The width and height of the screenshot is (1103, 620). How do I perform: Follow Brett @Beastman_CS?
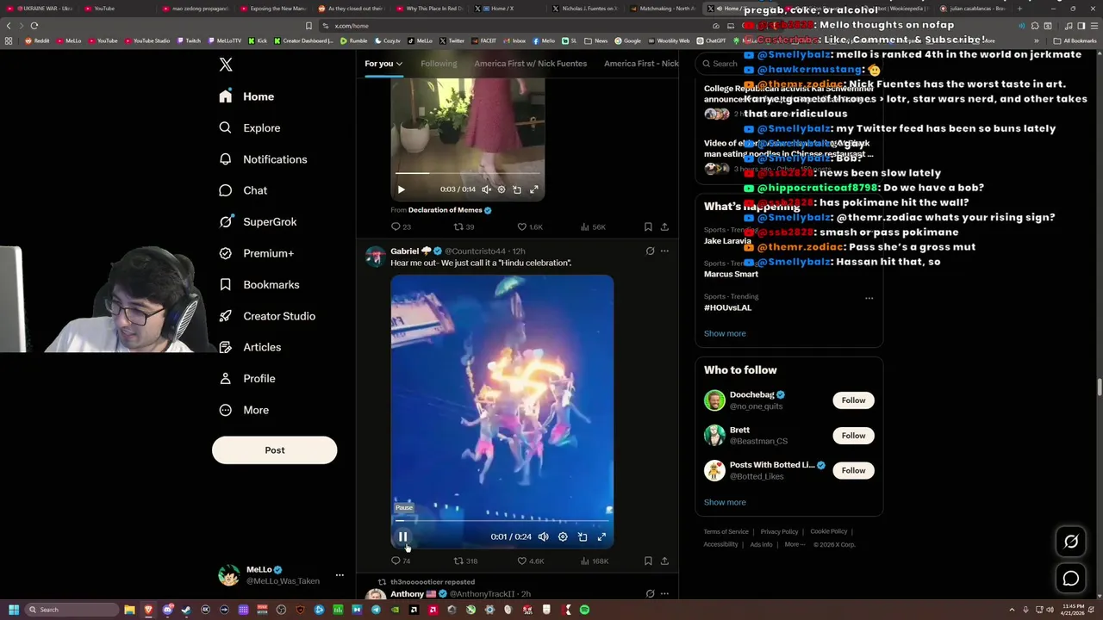click(x=853, y=435)
